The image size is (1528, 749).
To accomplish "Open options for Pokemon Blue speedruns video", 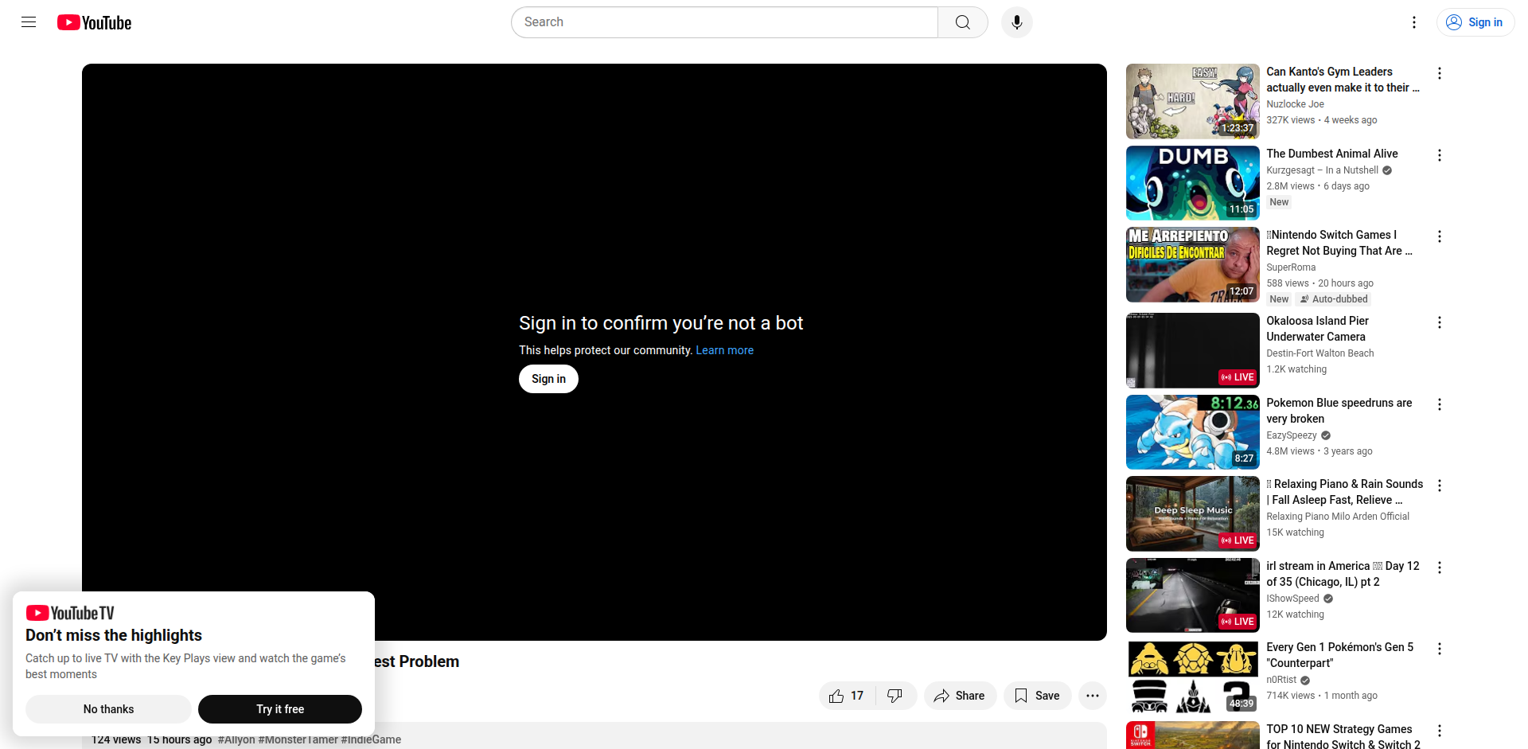I will coord(1439,404).
